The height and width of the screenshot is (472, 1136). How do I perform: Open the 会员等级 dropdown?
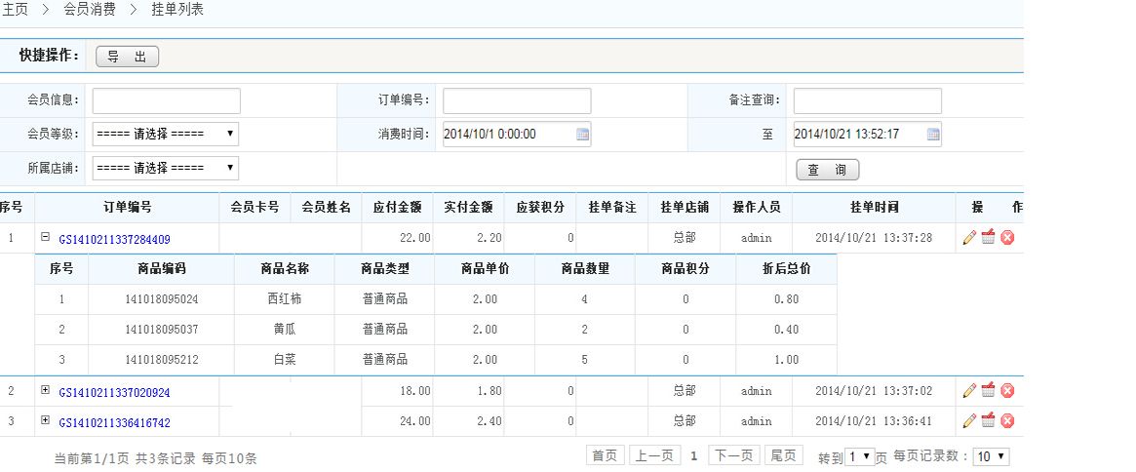coord(165,135)
